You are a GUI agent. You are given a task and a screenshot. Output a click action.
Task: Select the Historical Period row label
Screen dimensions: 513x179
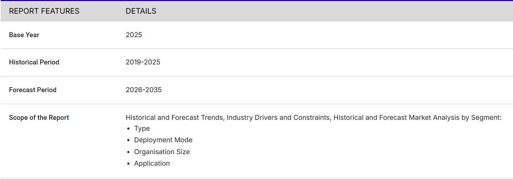34,62
